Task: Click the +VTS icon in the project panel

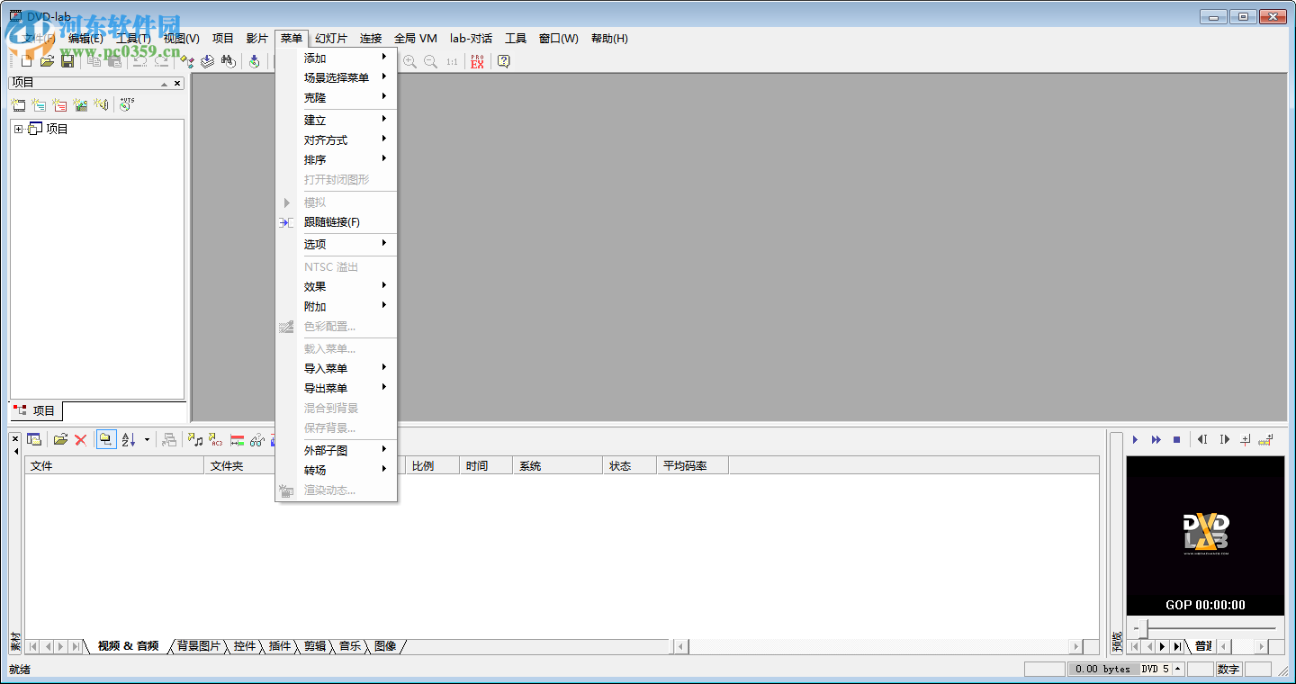Action: pos(125,104)
